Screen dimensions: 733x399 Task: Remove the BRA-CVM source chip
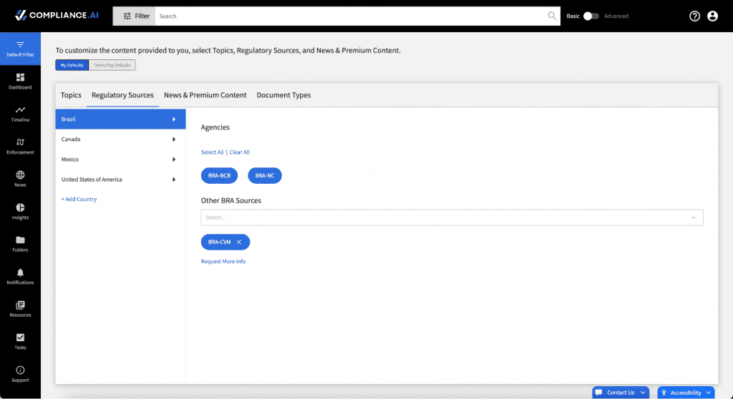239,242
